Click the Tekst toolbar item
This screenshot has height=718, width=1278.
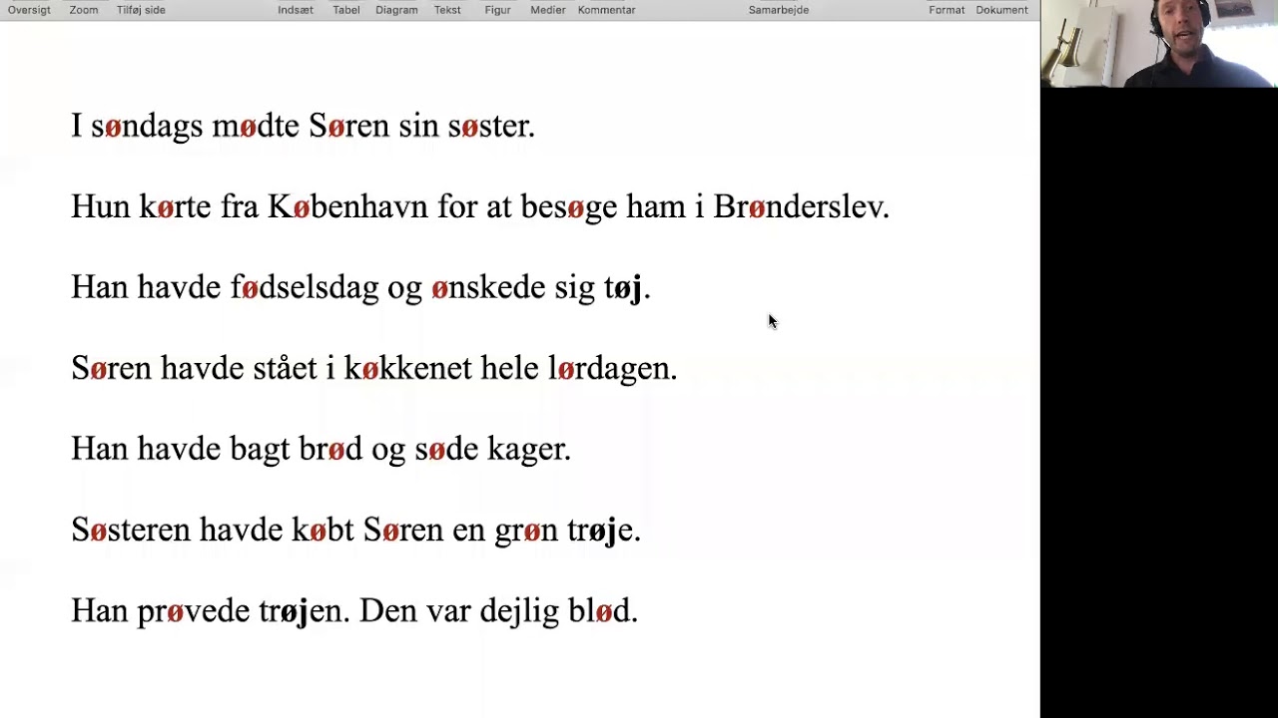pyautogui.click(x=447, y=10)
